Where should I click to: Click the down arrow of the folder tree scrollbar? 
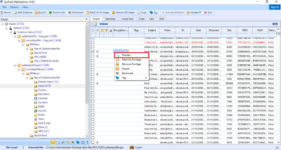(87, 136)
